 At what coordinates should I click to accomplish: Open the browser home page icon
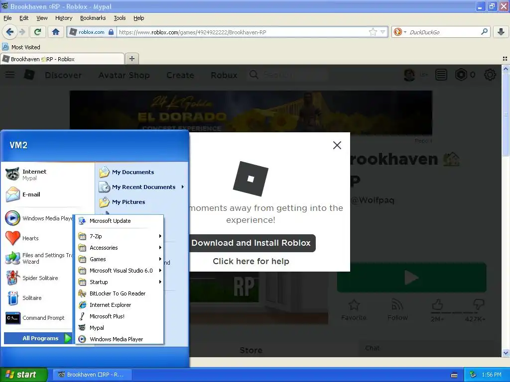pos(56,32)
